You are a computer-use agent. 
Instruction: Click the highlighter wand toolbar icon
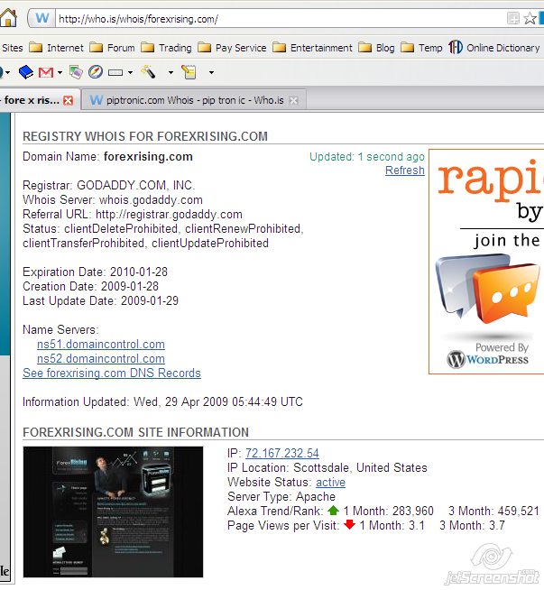pos(148,71)
